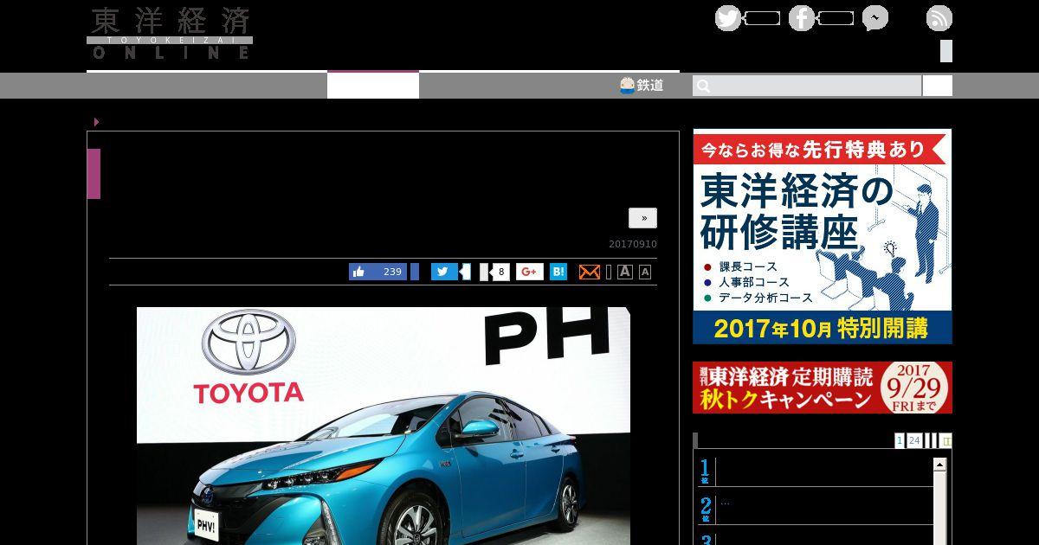Choose the small A font size
This screenshot has width=1039, height=545.
point(645,272)
